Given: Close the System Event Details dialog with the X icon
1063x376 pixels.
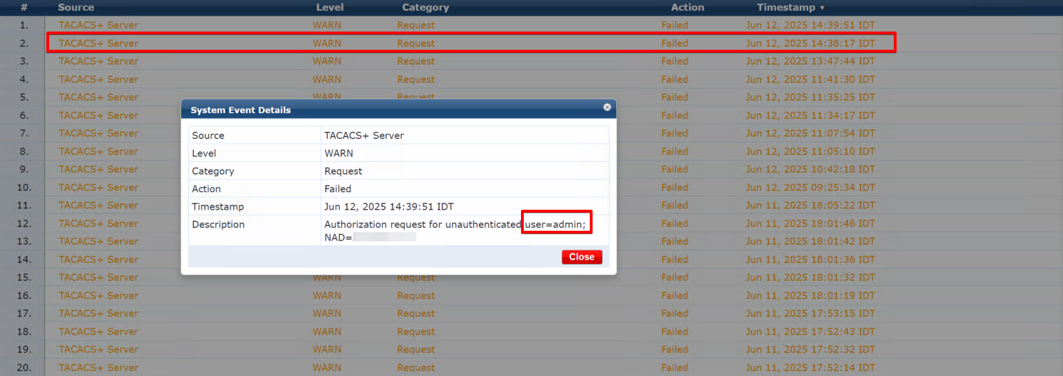Looking at the screenshot, I should point(607,107).
